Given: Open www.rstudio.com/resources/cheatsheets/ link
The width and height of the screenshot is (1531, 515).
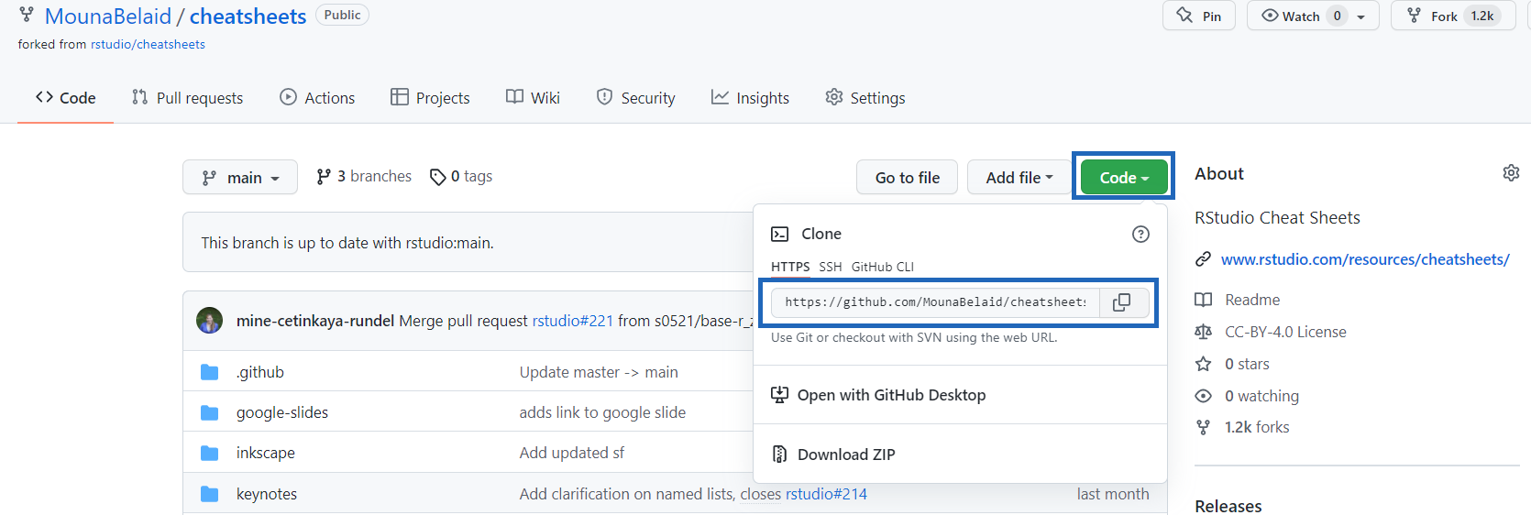Looking at the screenshot, I should tap(1365, 259).
